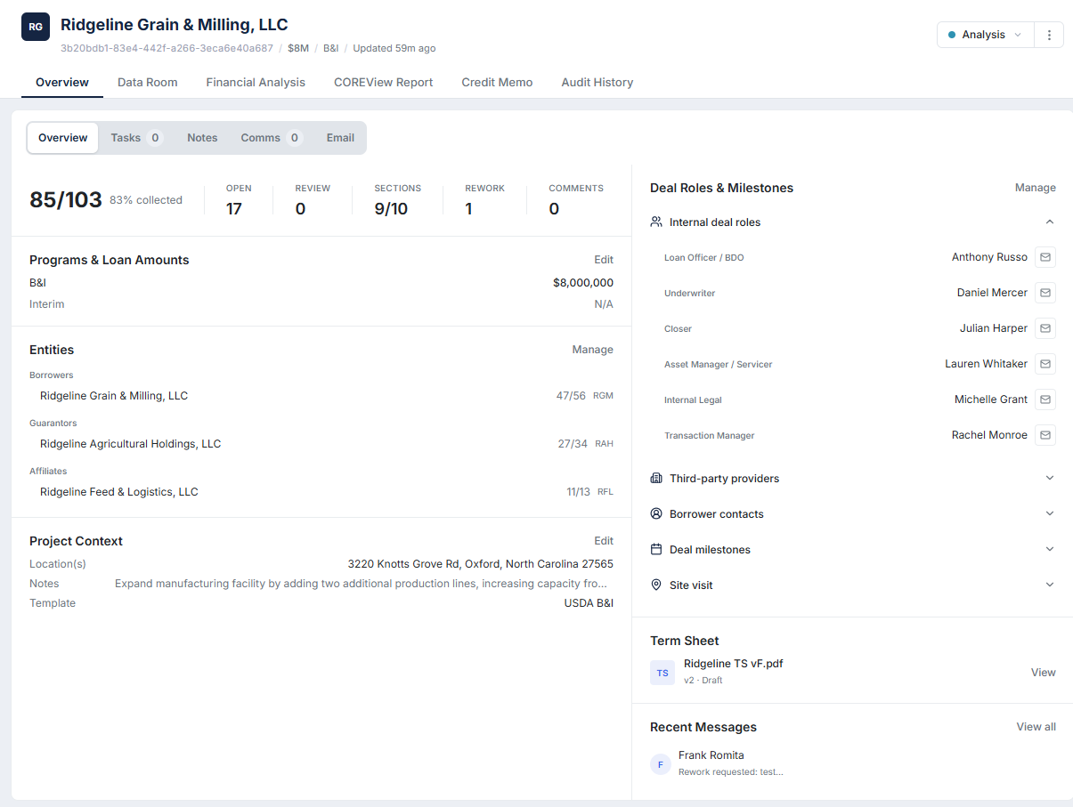Select Ridgeline Agricultural Holdings under Guarantors
Viewport: 1073px width, 807px height.
[x=130, y=443]
